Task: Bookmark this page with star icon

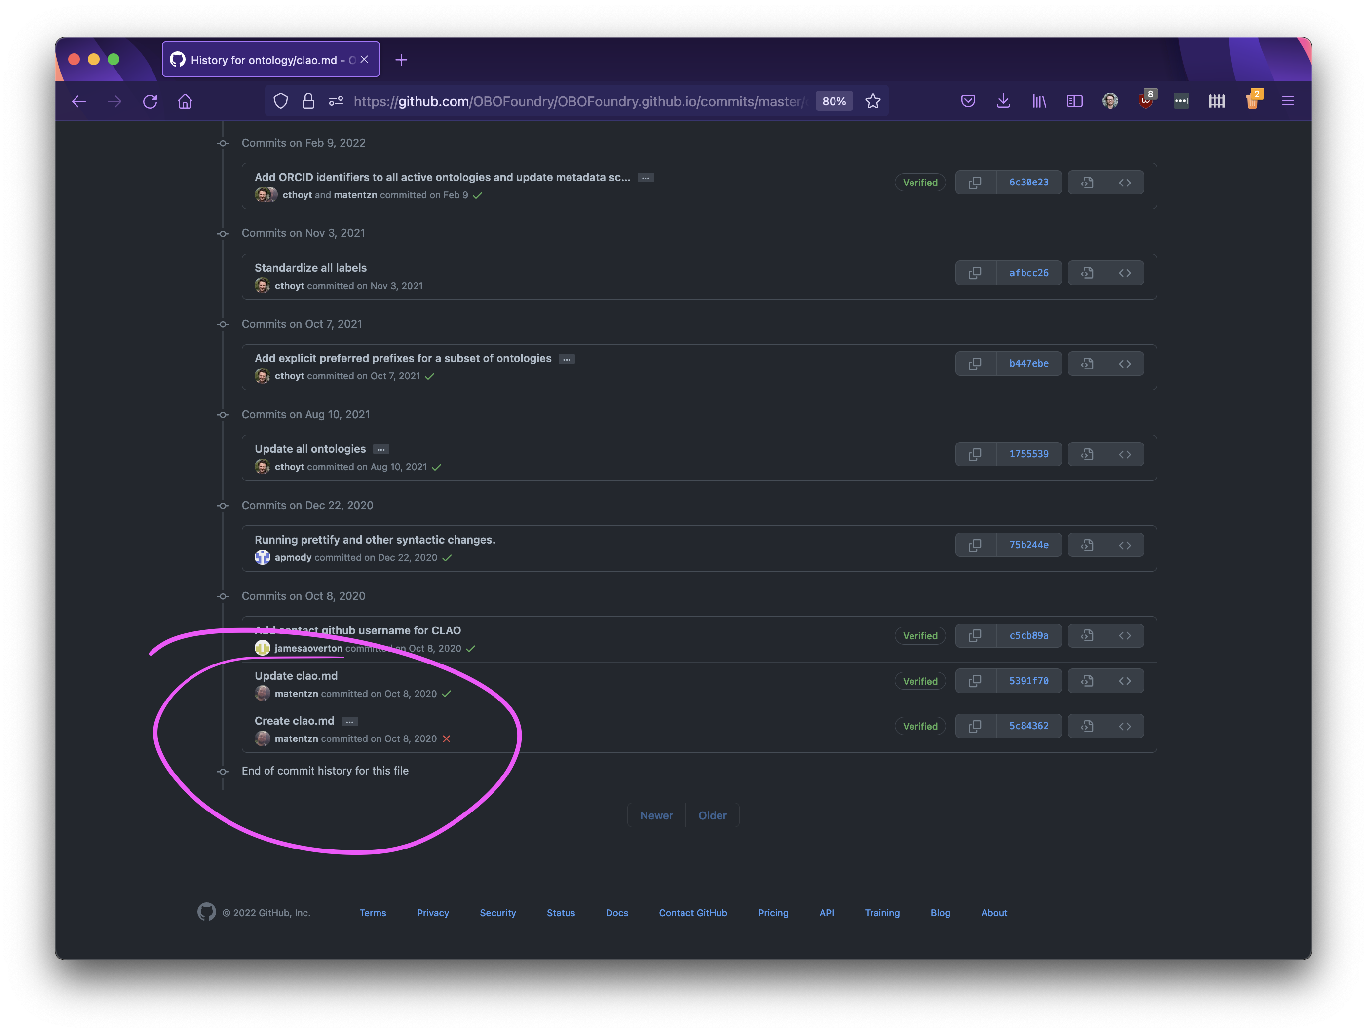Action: pyautogui.click(x=873, y=101)
